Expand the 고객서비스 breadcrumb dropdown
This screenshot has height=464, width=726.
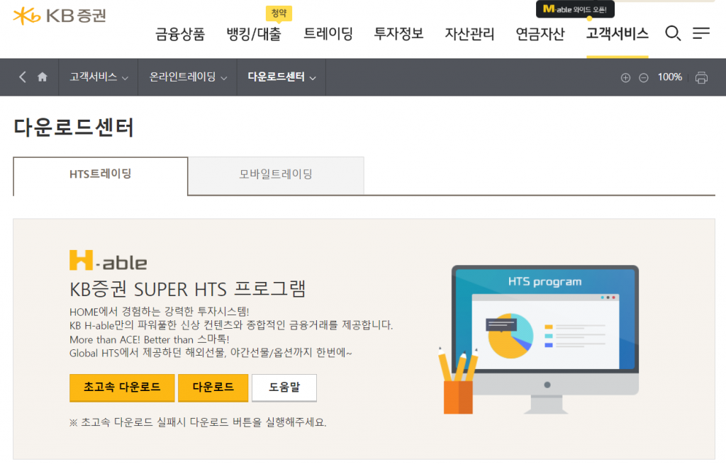(x=99, y=77)
